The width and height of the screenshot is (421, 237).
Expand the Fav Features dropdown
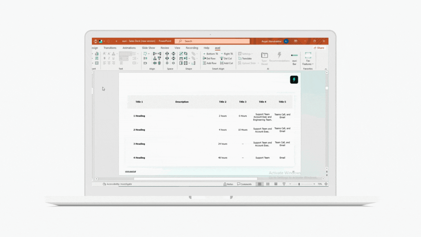[x=308, y=64]
